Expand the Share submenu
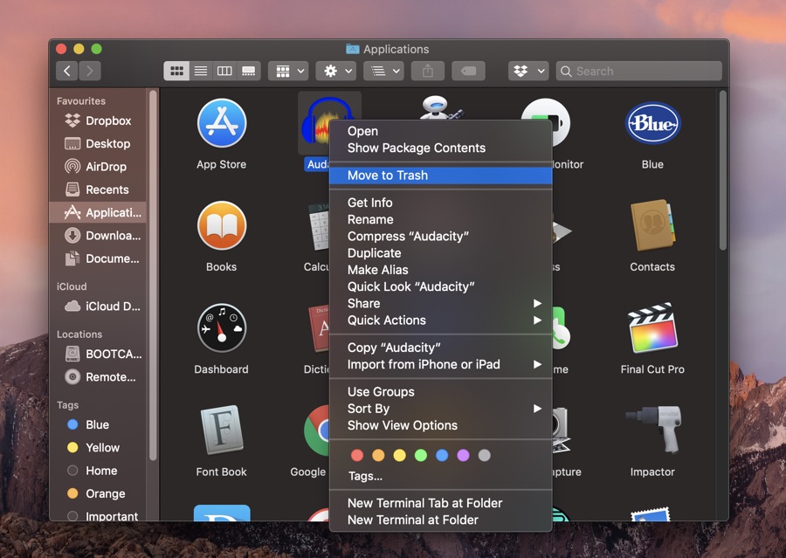This screenshot has height=558, width=786. (441, 303)
